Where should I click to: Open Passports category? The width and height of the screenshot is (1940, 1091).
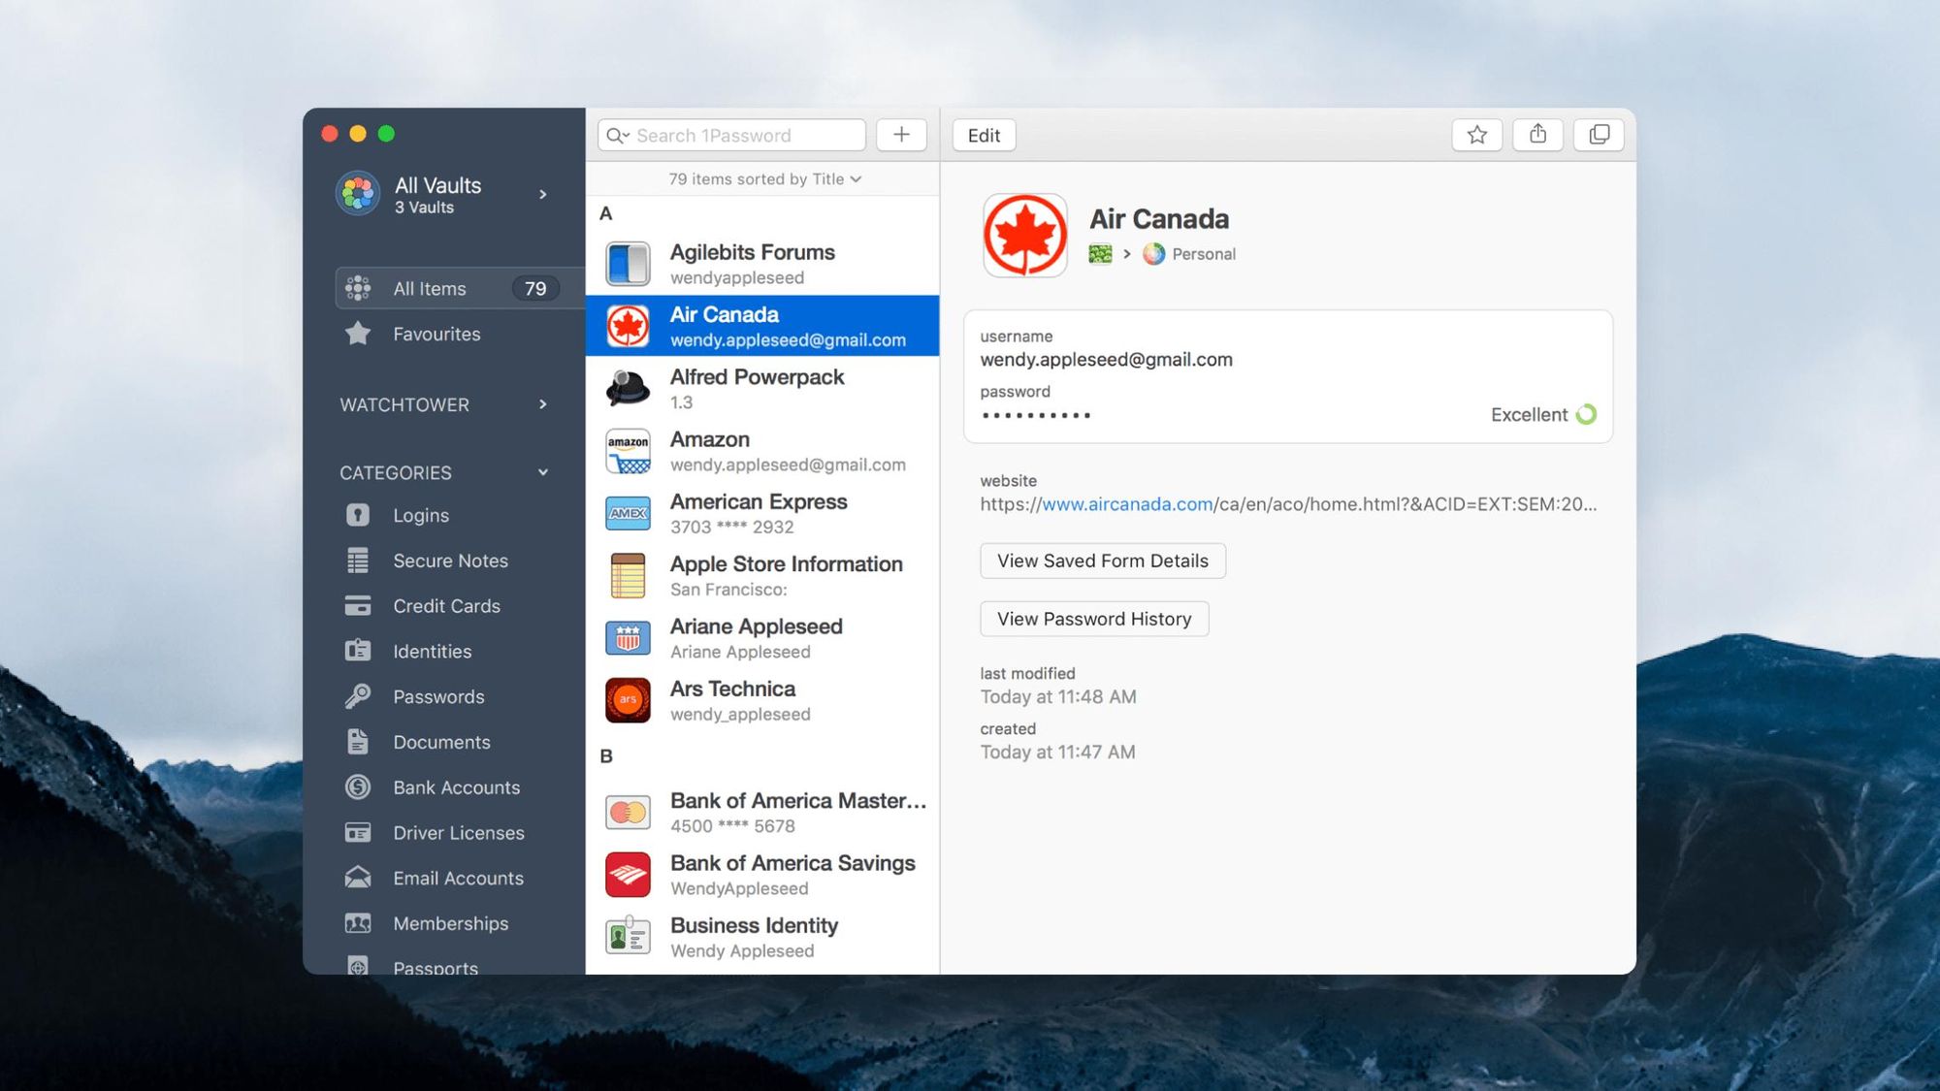tap(435, 965)
